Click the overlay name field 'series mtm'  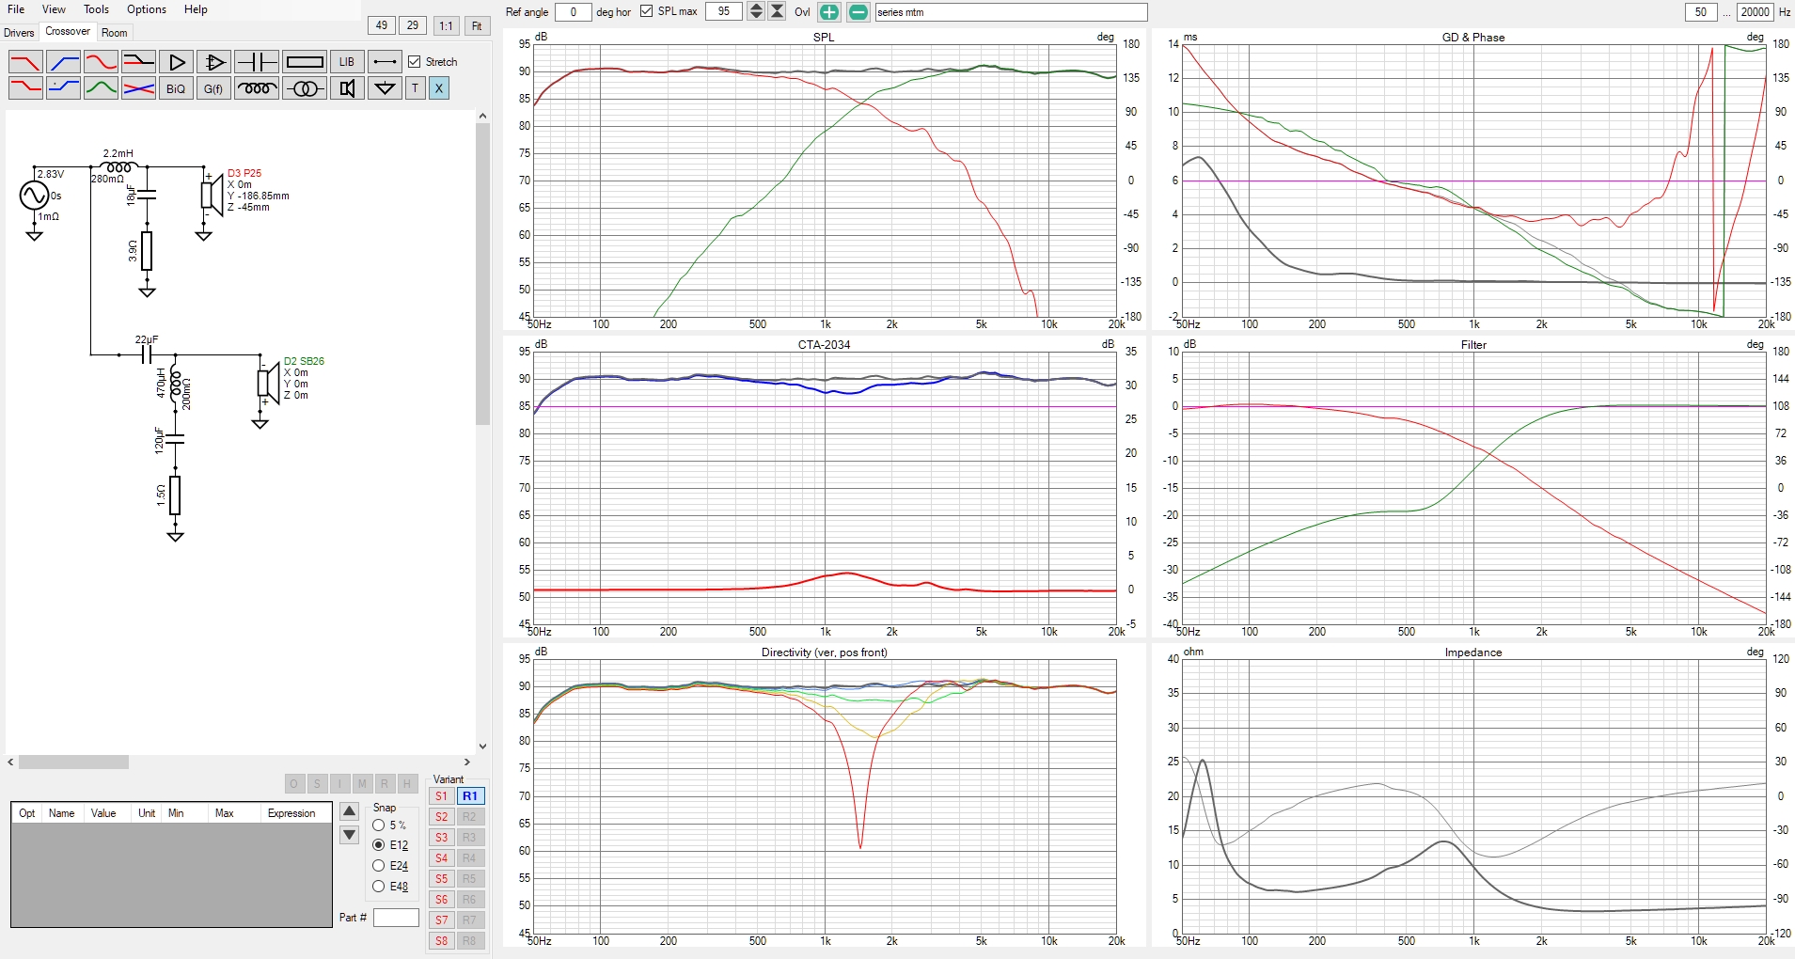pos(1011,12)
